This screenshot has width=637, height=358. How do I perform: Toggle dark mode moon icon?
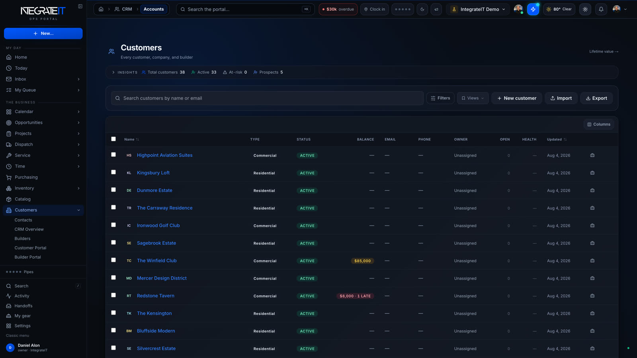tap(422, 9)
